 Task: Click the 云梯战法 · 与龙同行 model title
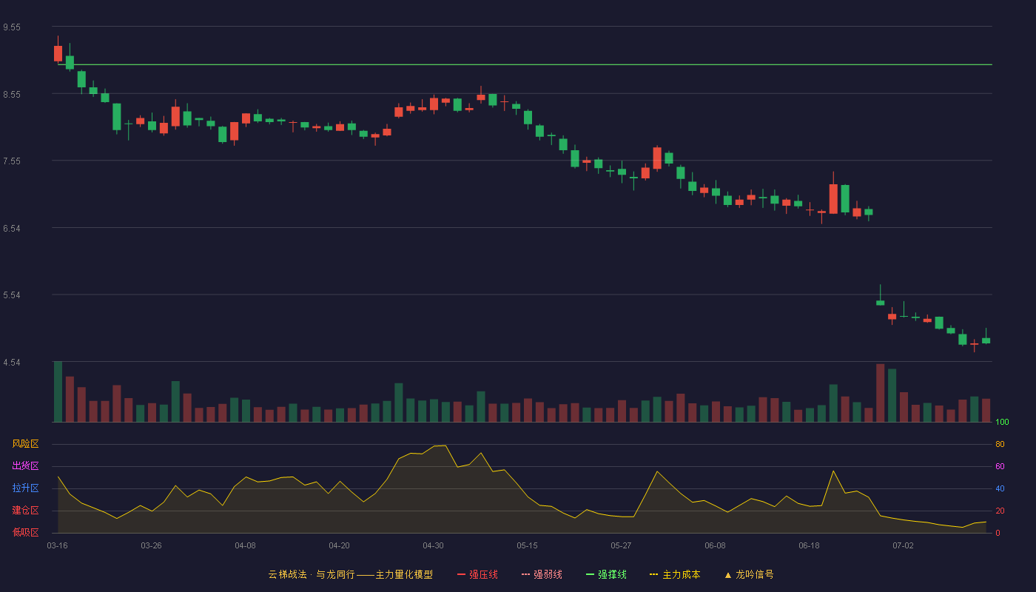click(350, 574)
